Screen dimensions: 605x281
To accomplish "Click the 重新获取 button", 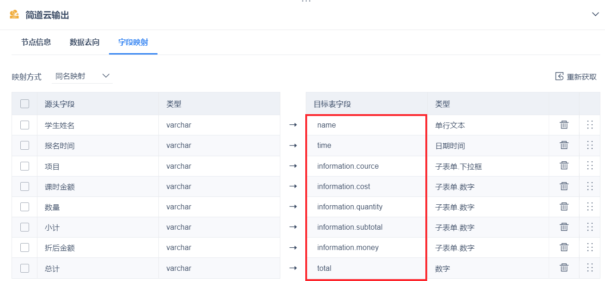I will click(576, 77).
